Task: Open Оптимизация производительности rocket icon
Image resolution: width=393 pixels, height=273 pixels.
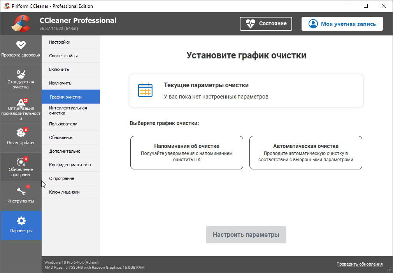Action: 21,102
